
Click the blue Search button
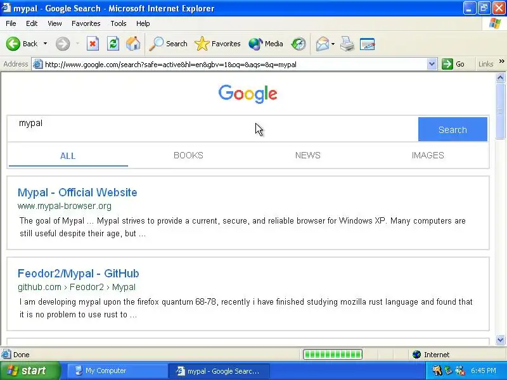coord(452,130)
